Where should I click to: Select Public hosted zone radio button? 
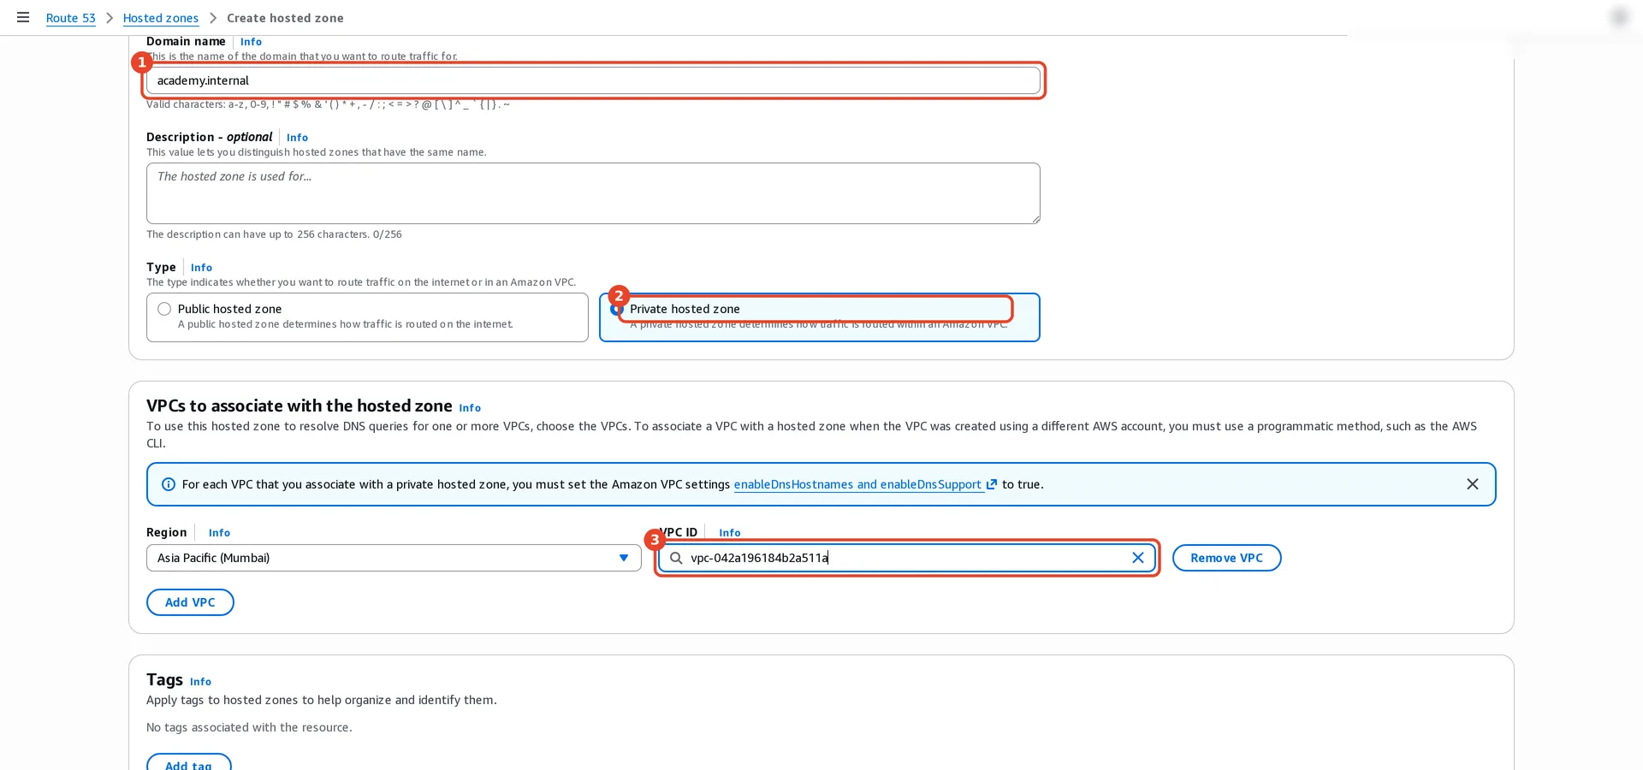click(164, 309)
